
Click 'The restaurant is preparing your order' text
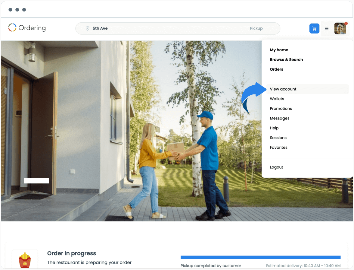click(x=89, y=262)
